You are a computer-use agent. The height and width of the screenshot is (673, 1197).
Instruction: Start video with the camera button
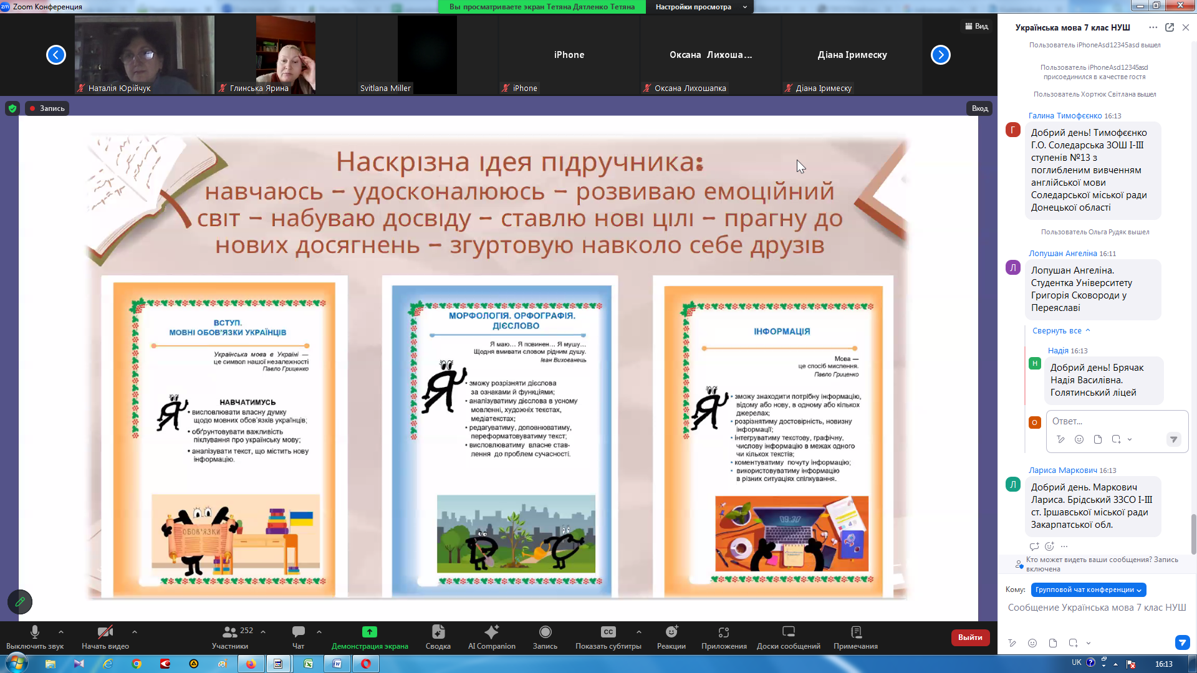(x=105, y=637)
